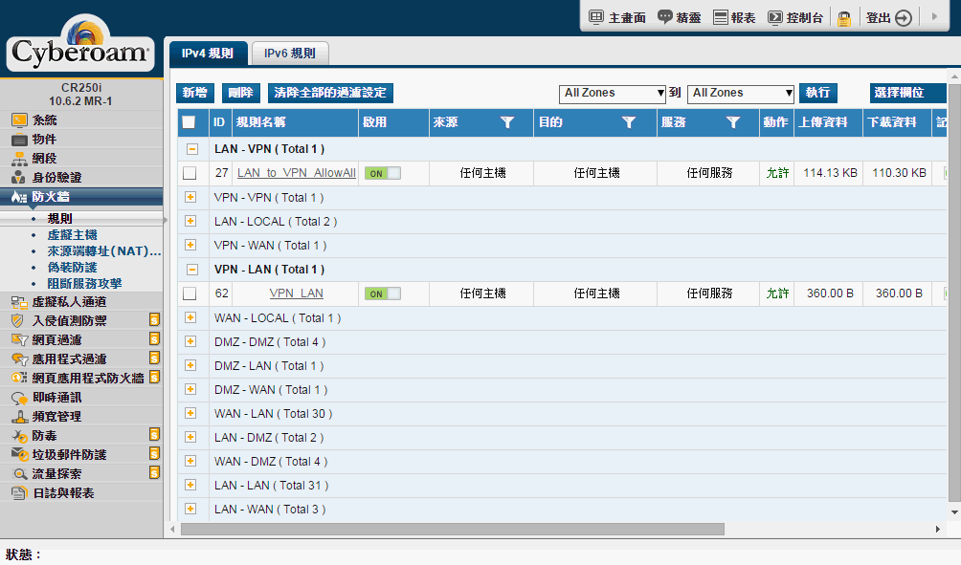
Task: Expand the VPN - VPN rule group
Action: 190,197
